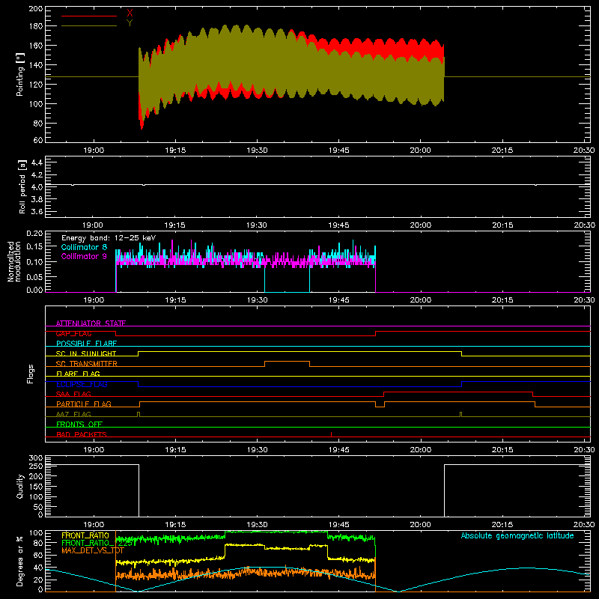Click the '4.4' value on Roll period axis
The image size is (599, 599).
tap(37, 162)
